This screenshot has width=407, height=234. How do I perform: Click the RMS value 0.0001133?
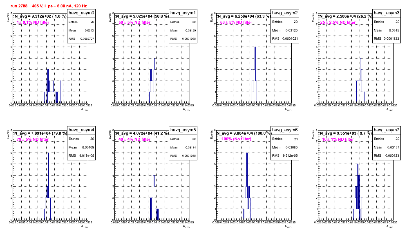(392, 39)
